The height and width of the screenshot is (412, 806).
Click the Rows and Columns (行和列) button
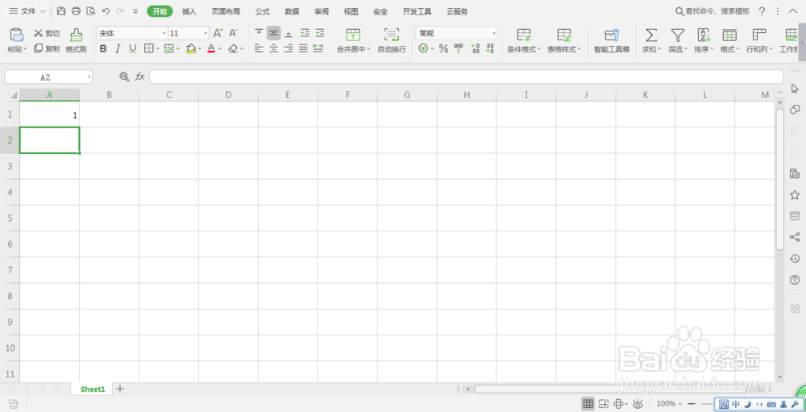point(759,41)
